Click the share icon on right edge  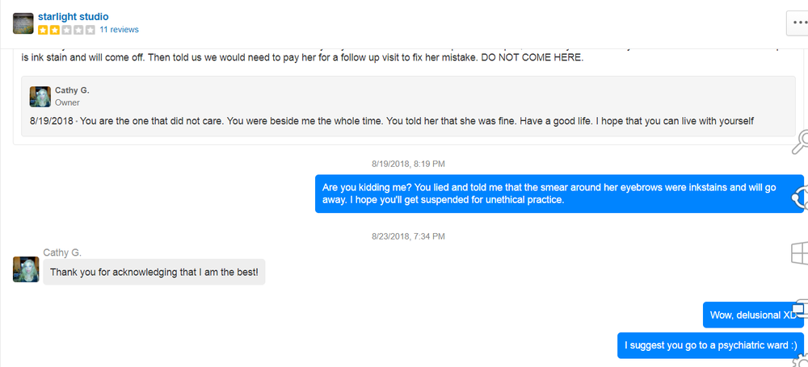pos(800,197)
